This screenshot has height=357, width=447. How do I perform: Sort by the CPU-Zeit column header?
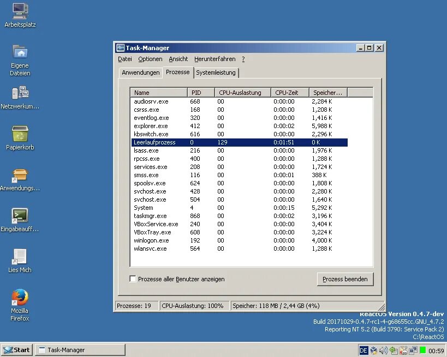tap(290, 93)
